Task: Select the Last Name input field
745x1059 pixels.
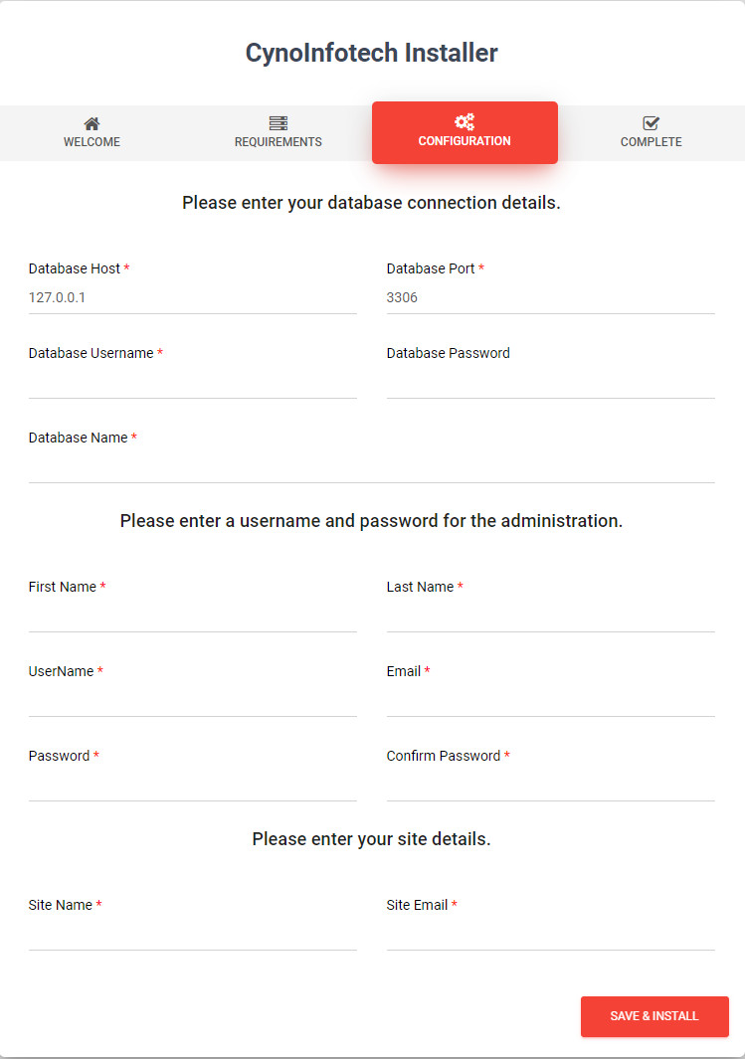Action: tap(550, 616)
